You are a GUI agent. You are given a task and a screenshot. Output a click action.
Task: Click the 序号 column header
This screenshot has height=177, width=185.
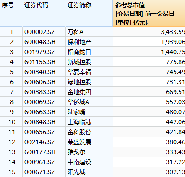(x=11, y=14)
